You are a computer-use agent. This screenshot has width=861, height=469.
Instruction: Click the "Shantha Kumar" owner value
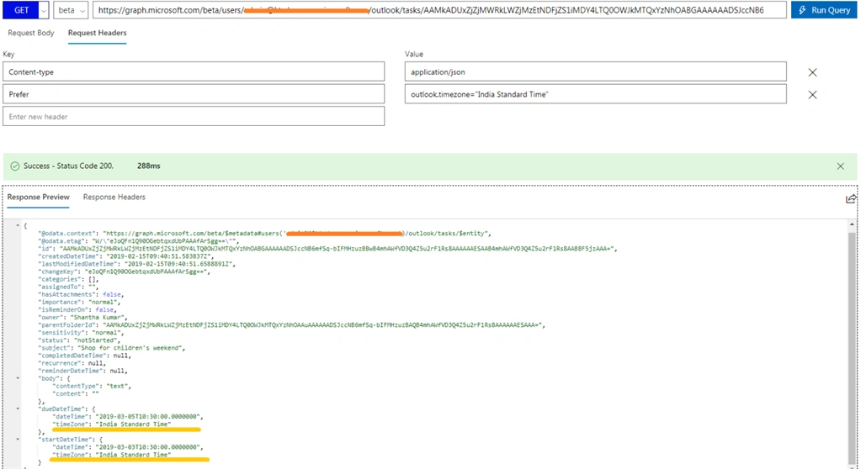[98, 317]
